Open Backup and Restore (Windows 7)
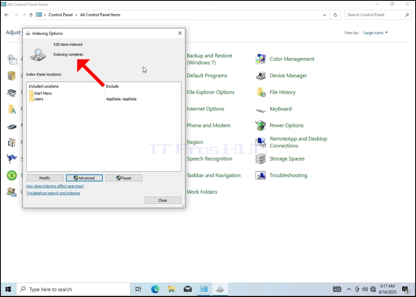The height and width of the screenshot is (297, 416). tap(209, 59)
